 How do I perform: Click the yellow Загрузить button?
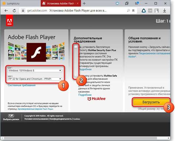click(151, 102)
